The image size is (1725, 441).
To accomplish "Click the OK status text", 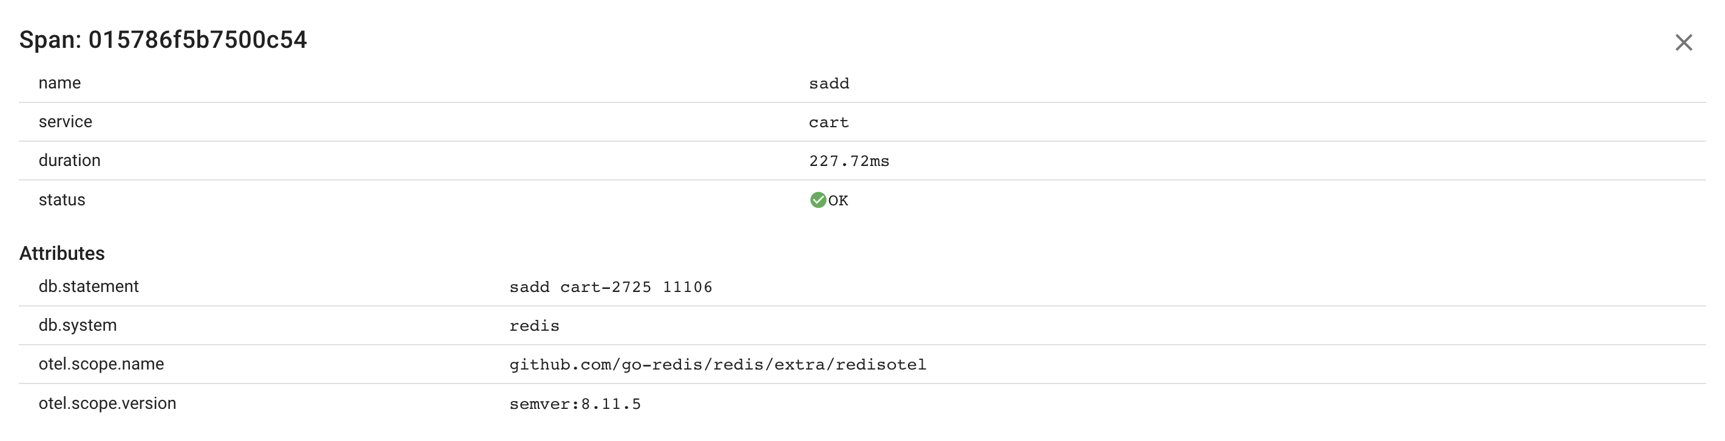I will [x=838, y=201].
